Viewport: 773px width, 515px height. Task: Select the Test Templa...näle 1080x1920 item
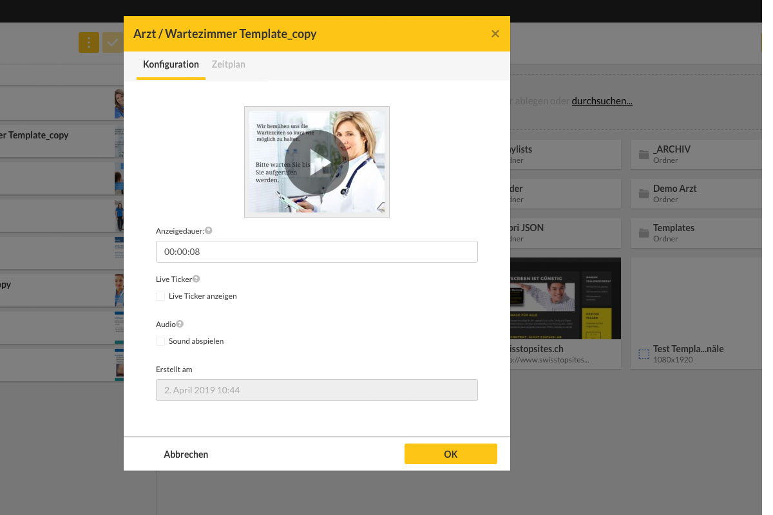click(696, 313)
